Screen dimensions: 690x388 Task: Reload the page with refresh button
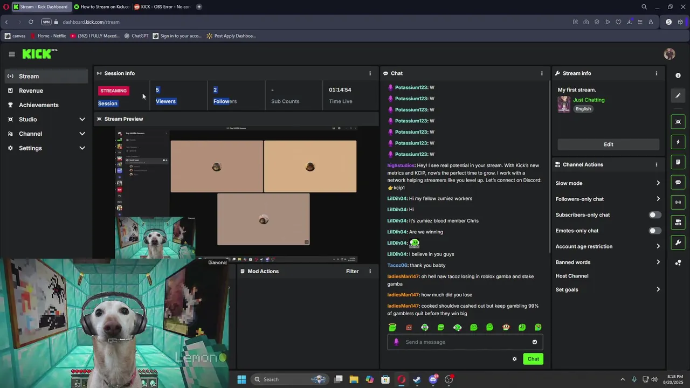click(x=31, y=22)
